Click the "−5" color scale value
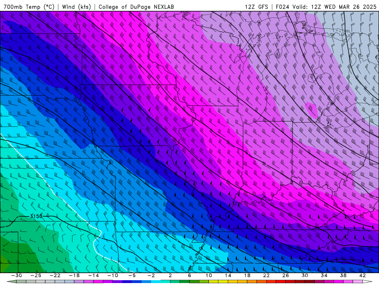Image resolution: width=379 pixels, height=284 pixels. pos(132,275)
